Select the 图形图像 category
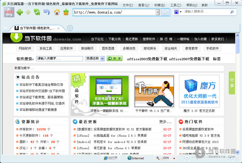Image resolution: width=242 pixels, height=163 pixels. (x=108, y=48)
